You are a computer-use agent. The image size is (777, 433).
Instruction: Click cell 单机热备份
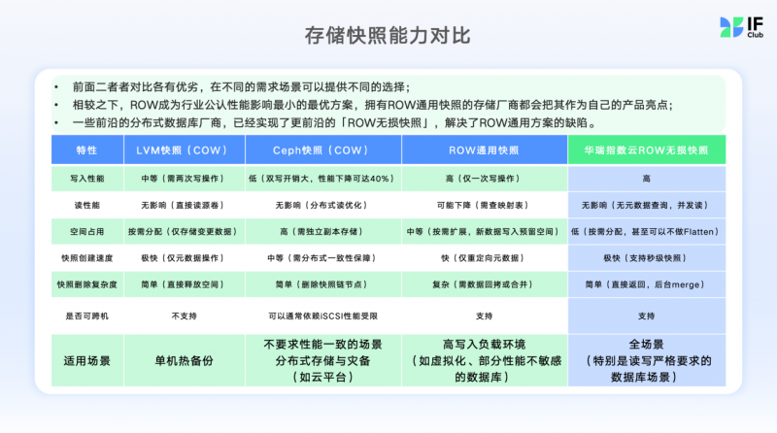[x=185, y=360]
